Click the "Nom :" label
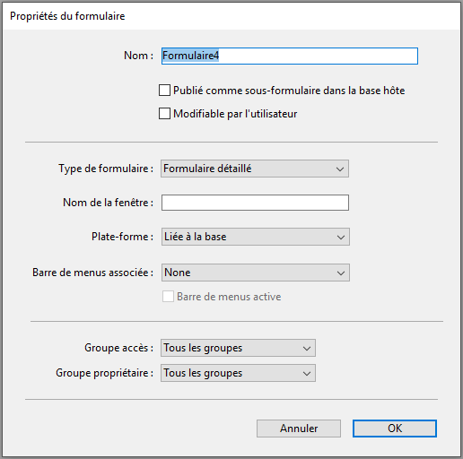 coord(138,56)
